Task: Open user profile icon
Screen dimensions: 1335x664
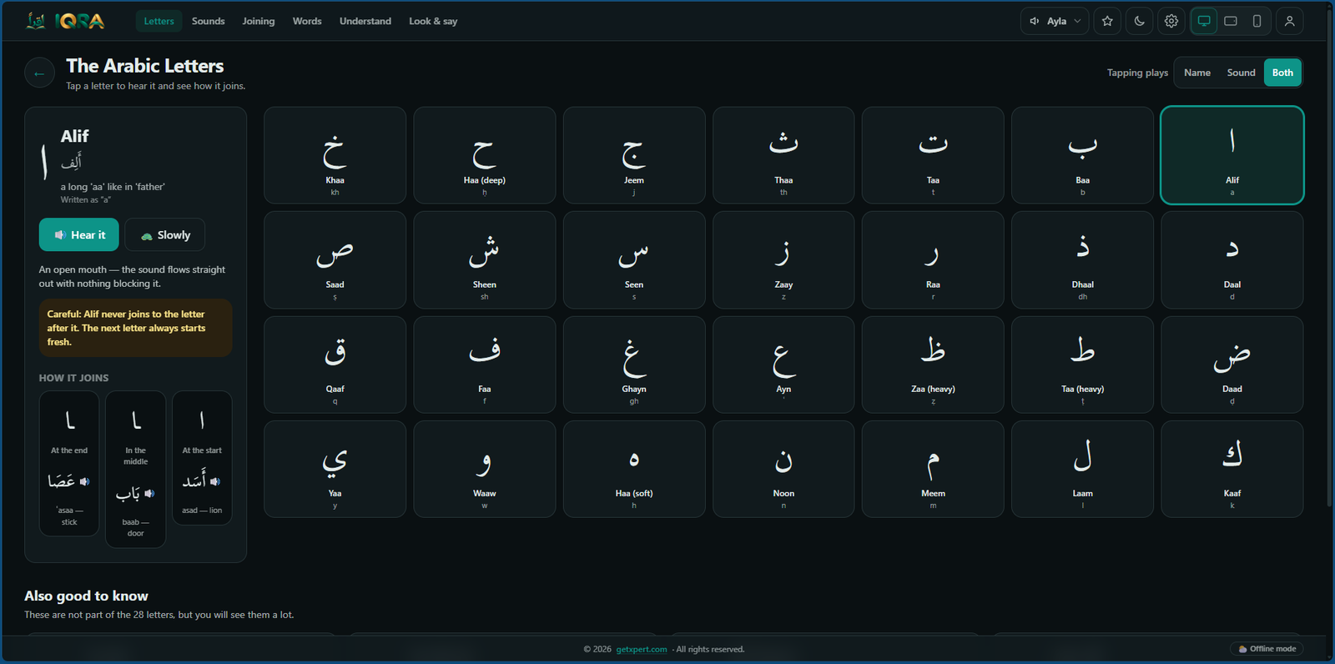Action: point(1289,21)
